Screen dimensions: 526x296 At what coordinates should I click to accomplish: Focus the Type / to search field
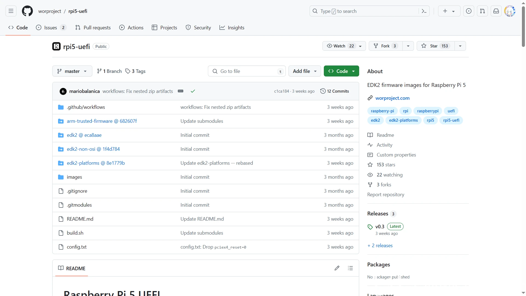click(369, 11)
